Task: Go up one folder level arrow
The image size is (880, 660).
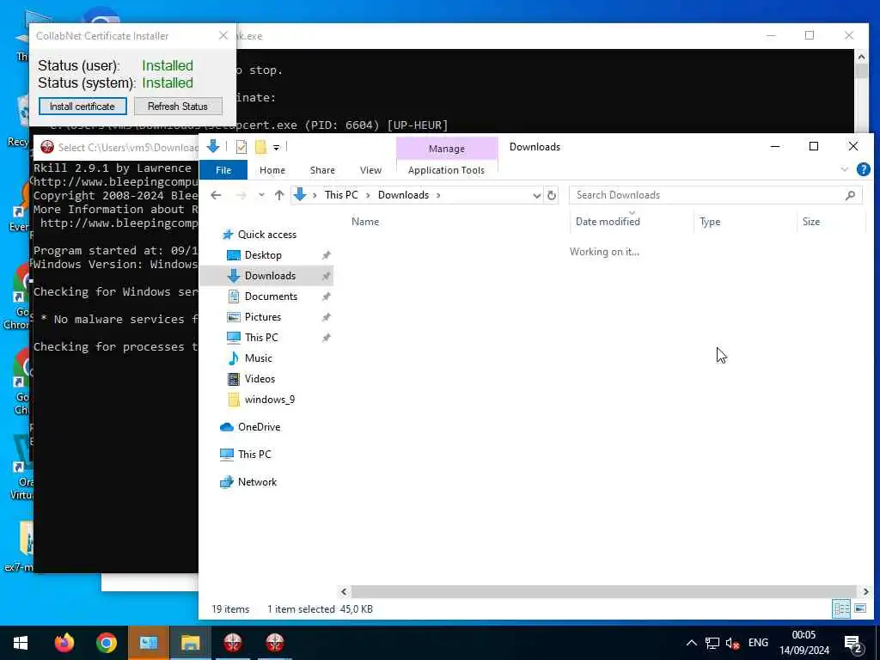Action: tap(279, 195)
